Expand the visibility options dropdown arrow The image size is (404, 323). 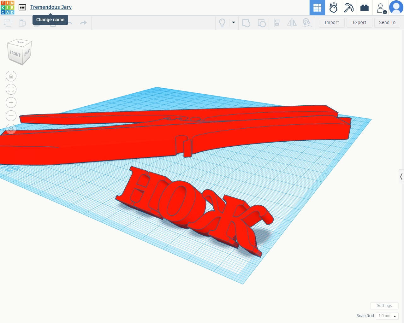[x=234, y=22]
